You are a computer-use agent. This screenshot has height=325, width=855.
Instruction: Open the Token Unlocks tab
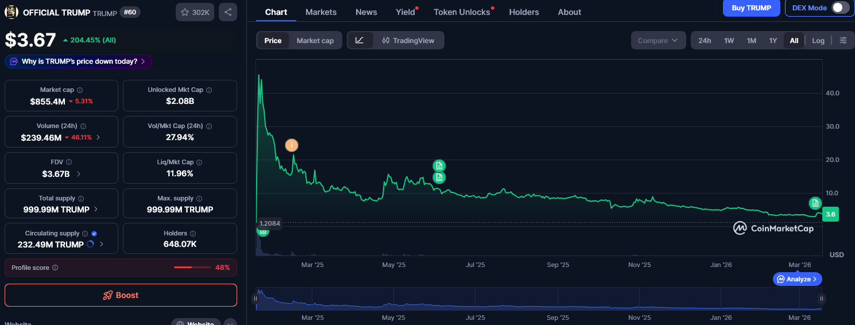[x=462, y=11]
